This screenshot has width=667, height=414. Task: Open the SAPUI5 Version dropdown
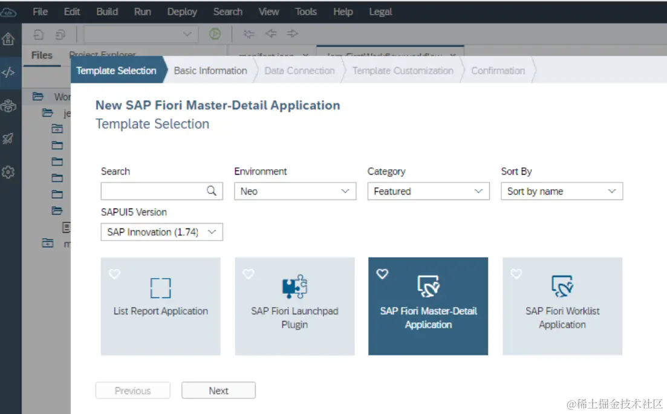pyautogui.click(x=161, y=232)
